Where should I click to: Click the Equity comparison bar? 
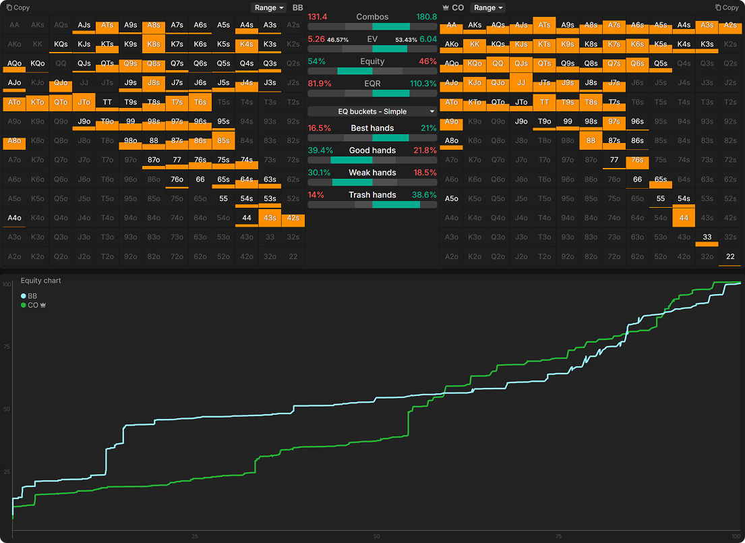372,71
